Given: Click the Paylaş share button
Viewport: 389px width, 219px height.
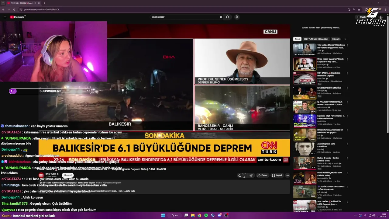Looking at the screenshot, I should coord(262,175).
